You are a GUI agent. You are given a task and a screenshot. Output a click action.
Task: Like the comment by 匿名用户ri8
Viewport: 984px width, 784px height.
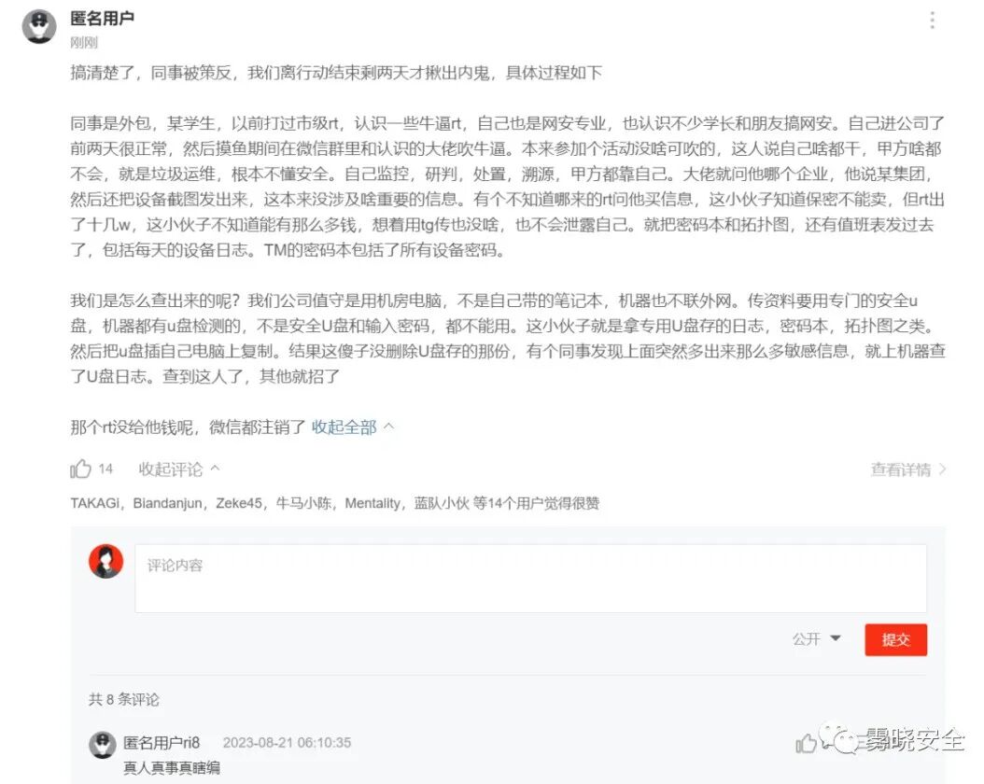pyautogui.click(x=806, y=744)
